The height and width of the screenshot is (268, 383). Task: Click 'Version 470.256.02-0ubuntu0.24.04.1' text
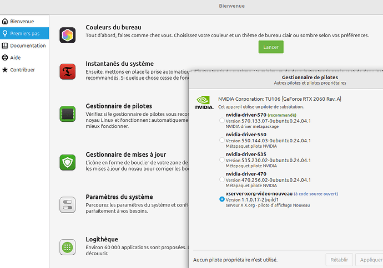268,180
